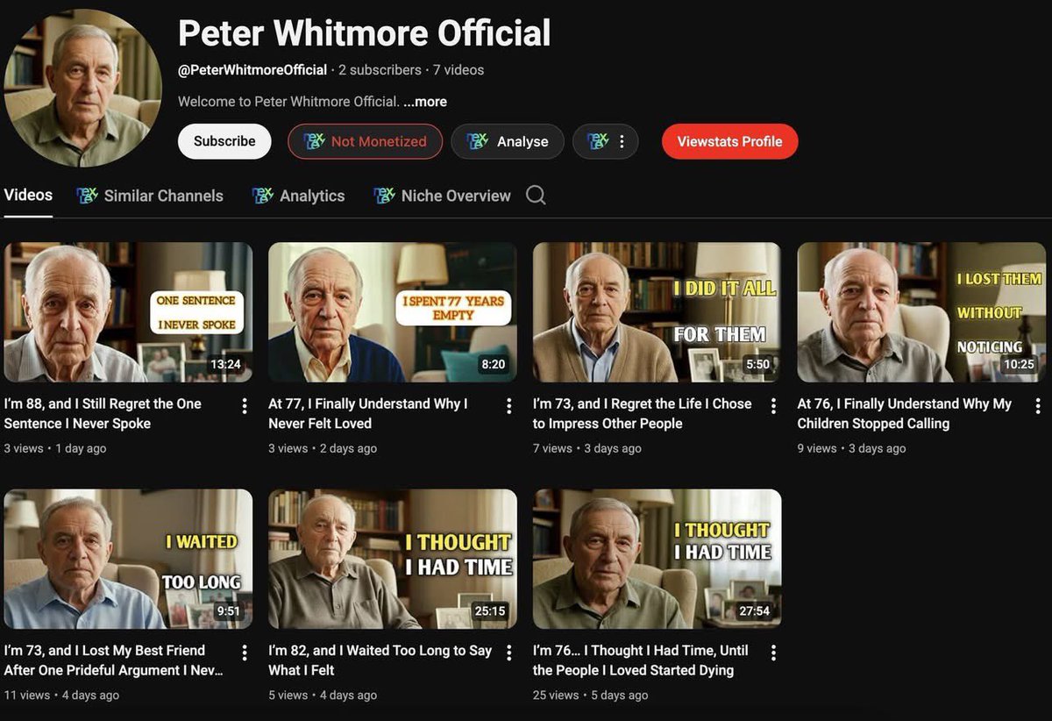Play 'I Did It All For Them' thumbnail

tap(657, 312)
